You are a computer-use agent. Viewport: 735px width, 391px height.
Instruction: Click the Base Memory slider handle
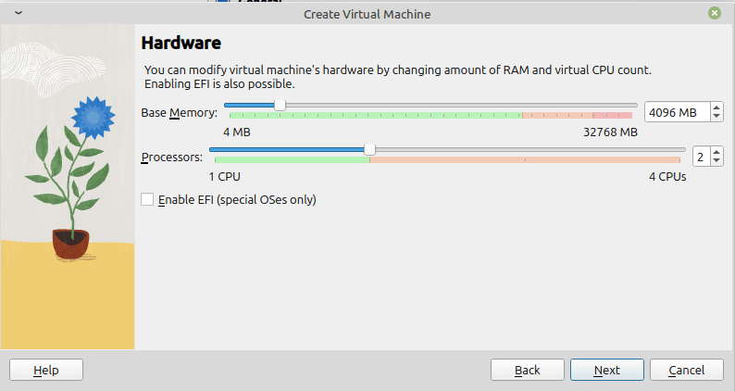click(280, 105)
